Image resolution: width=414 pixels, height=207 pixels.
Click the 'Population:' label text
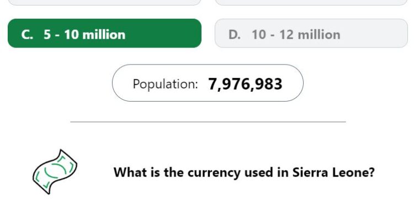(x=165, y=84)
